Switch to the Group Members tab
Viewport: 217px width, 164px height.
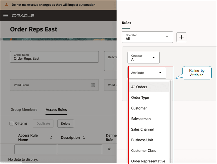tap(24, 110)
